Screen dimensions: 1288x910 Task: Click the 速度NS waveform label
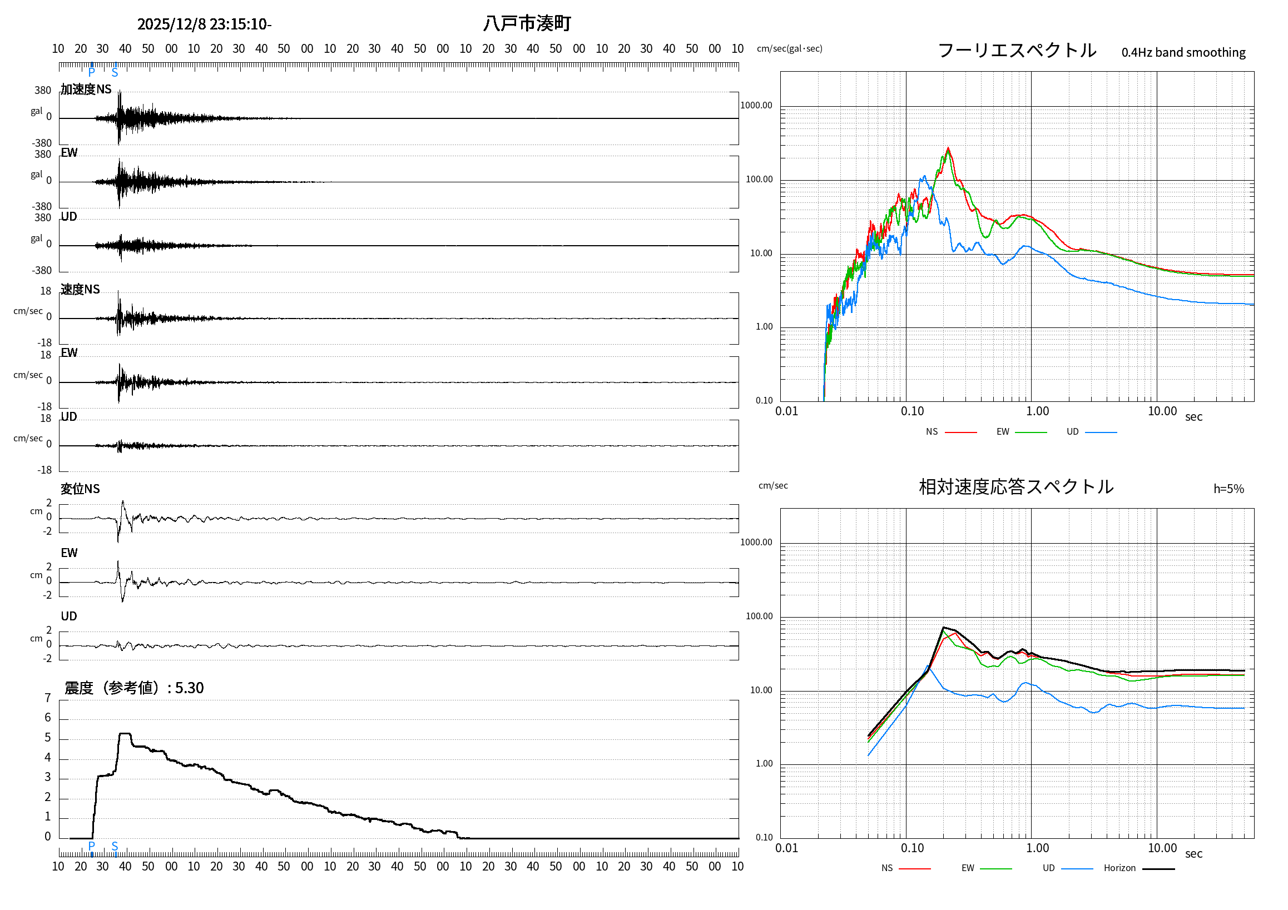80,289
